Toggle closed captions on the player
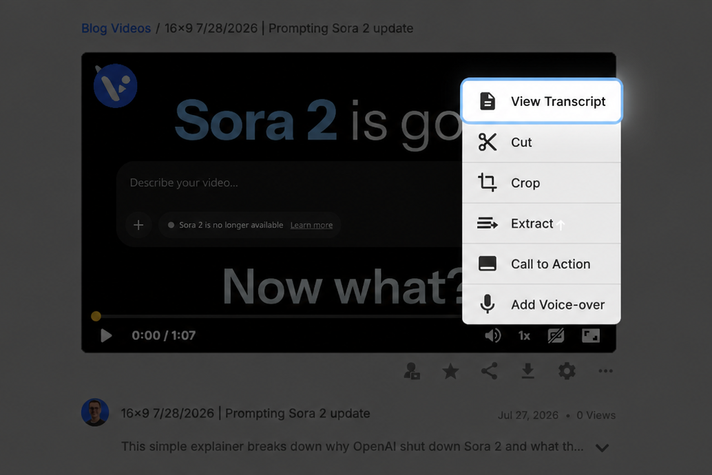Image resolution: width=712 pixels, height=475 pixels. tap(556, 335)
